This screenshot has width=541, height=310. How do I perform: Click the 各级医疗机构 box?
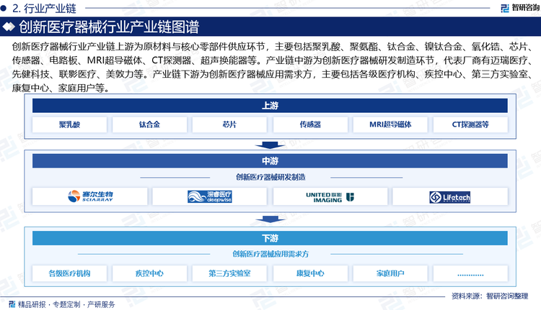69,273
